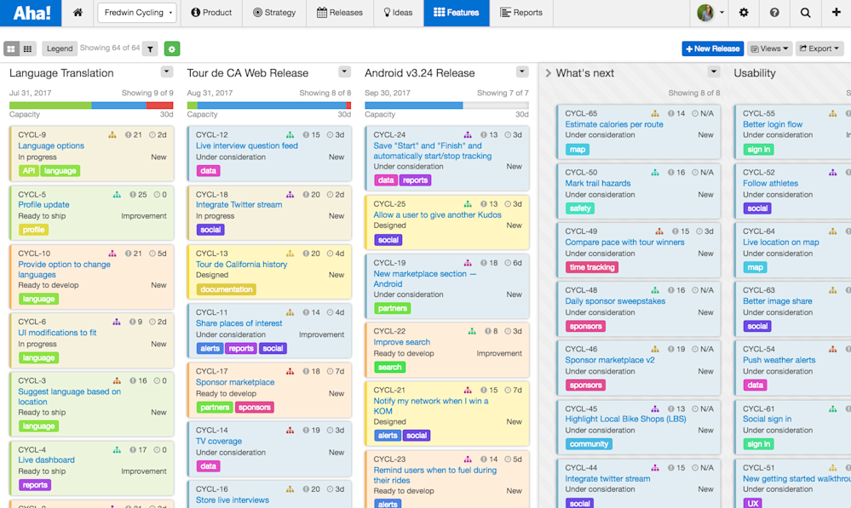Switch to the Reports tab

click(x=521, y=13)
